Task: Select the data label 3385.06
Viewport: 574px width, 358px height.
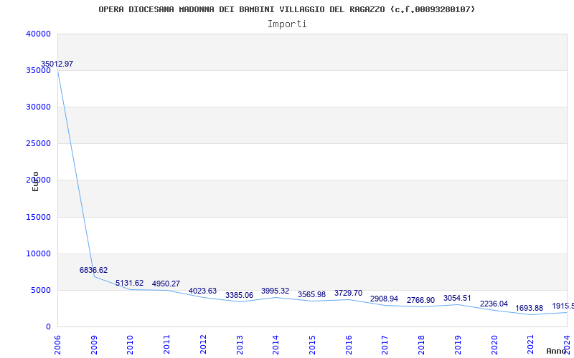Action: [239, 295]
